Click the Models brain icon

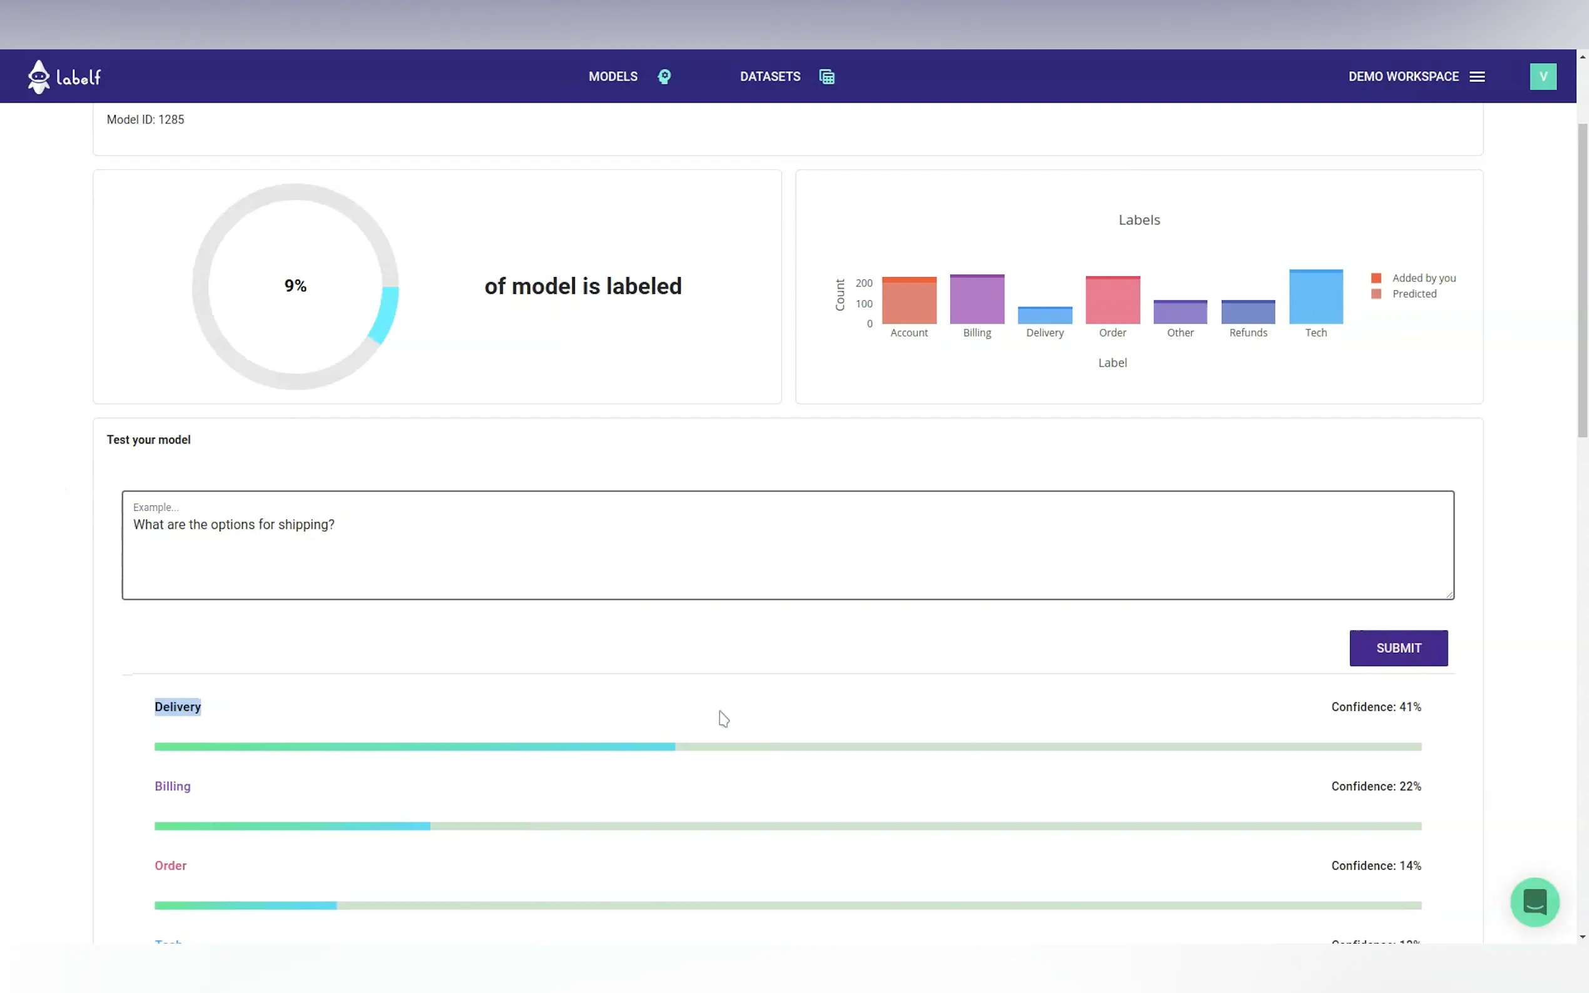pyautogui.click(x=664, y=77)
